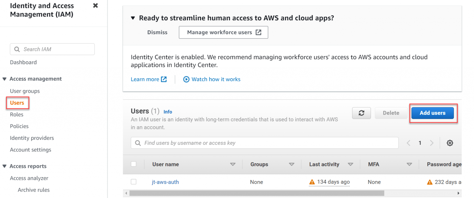474x198 pixels.
Task: Click the external link icon on Learn more
Action: (164, 79)
